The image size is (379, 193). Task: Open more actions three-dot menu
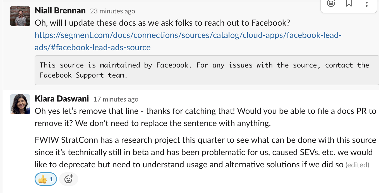367,3
